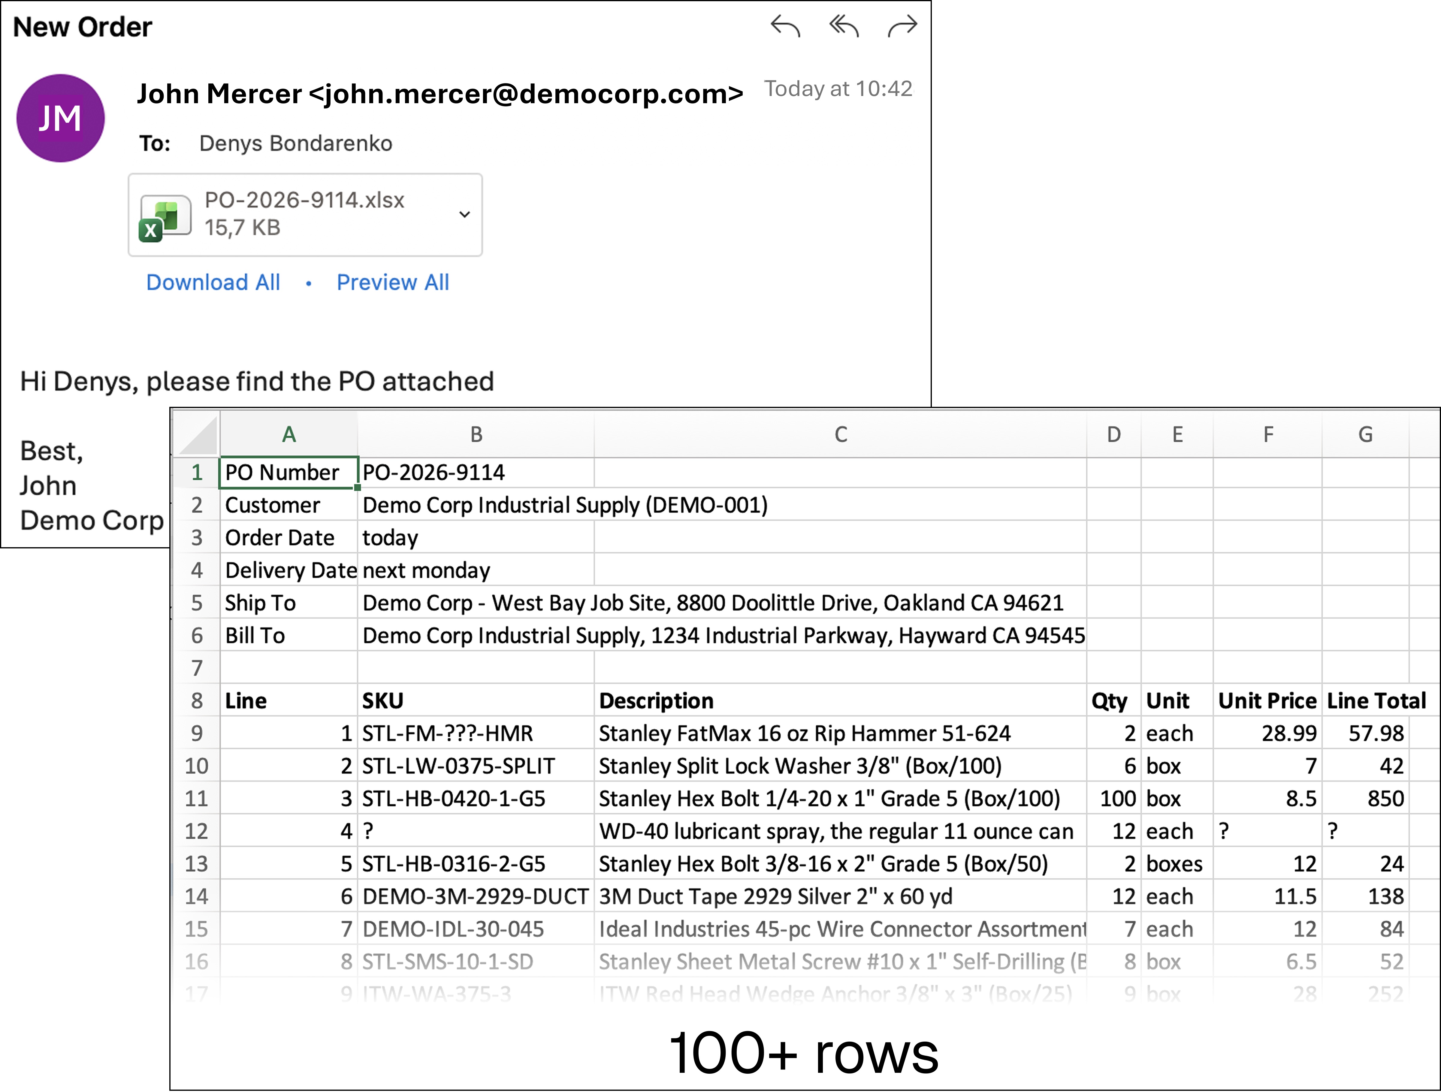Screen dimensions: 1441x1092
Task: Click the Customer label cell
Action: point(289,505)
